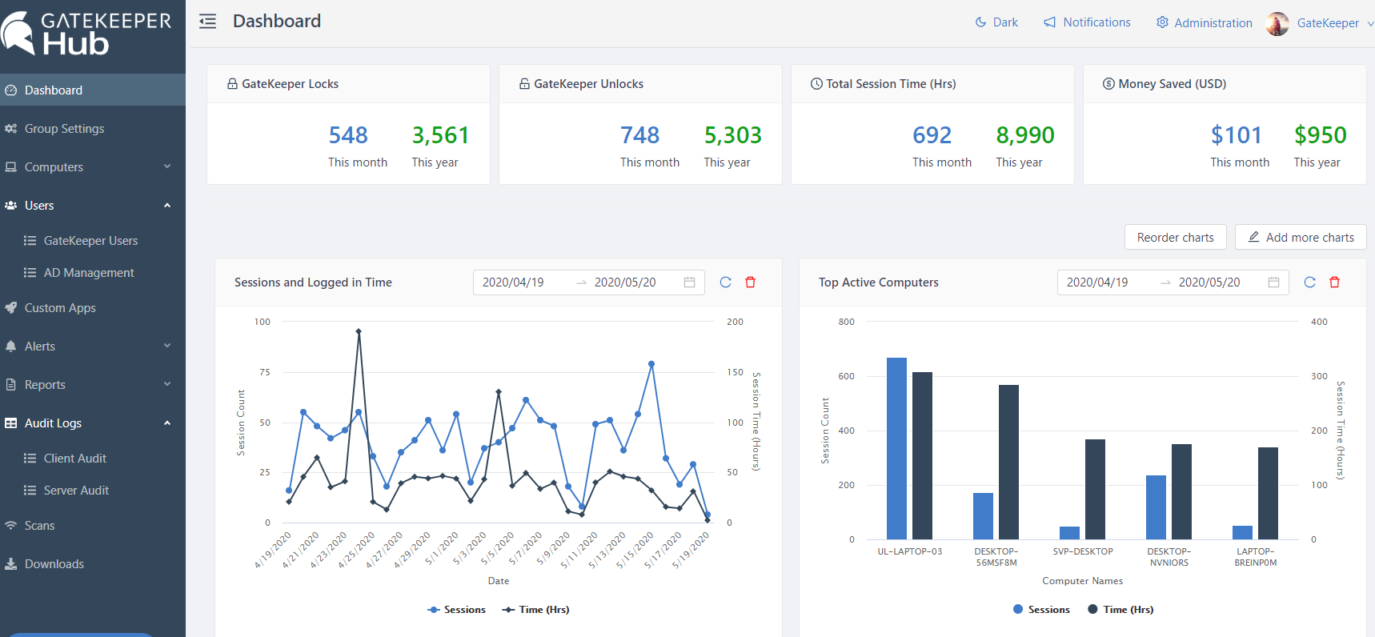Delete the Sessions and Logged in Time chart

point(751,282)
